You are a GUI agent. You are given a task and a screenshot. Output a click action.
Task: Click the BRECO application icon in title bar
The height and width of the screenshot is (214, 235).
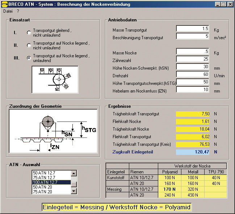(x=4, y=4)
